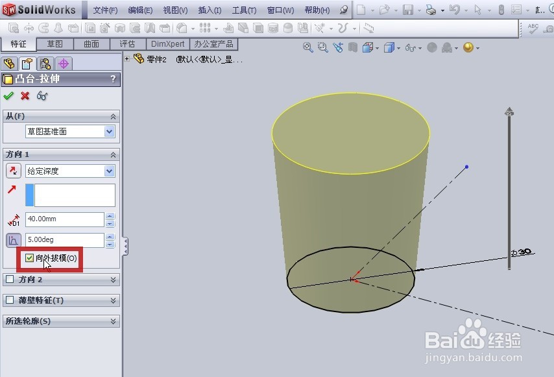The width and height of the screenshot is (554, 377).
Task: Switch to the 草图 tab
Action: pyautogui.click(x=55, y=44)
